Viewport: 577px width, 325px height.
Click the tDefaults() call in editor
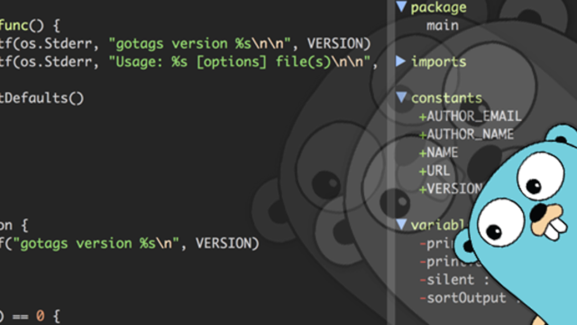(42, 98)
